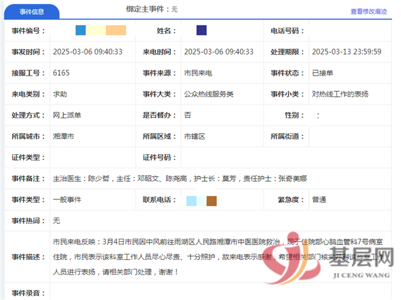Select the 是否督办 value 否
This screenshot has height=300, width=401.
187,115
